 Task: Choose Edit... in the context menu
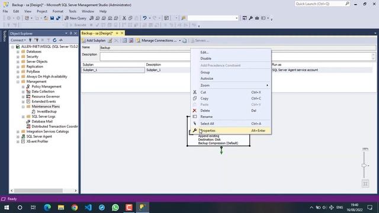point(231,53)
